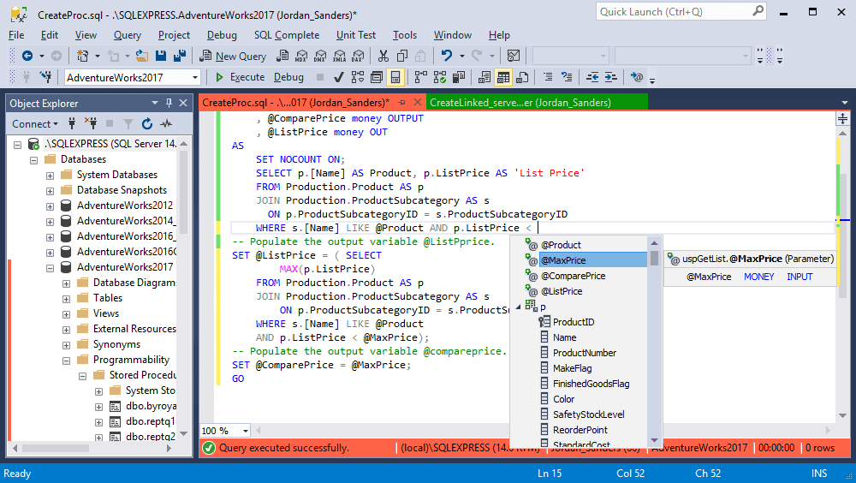Click the Activity Monitor icon
Image resolution: width=856 pixels, height=483 pixels.
click(x=513, y=56)
